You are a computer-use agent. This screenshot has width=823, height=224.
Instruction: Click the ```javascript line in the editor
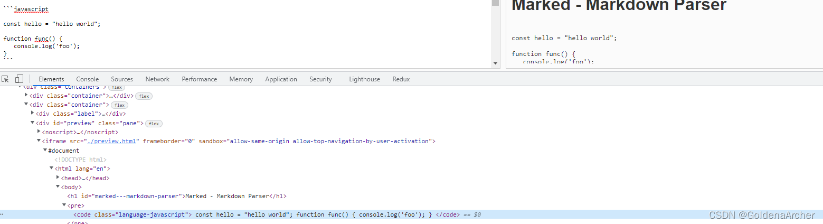[x=26, y=10]
